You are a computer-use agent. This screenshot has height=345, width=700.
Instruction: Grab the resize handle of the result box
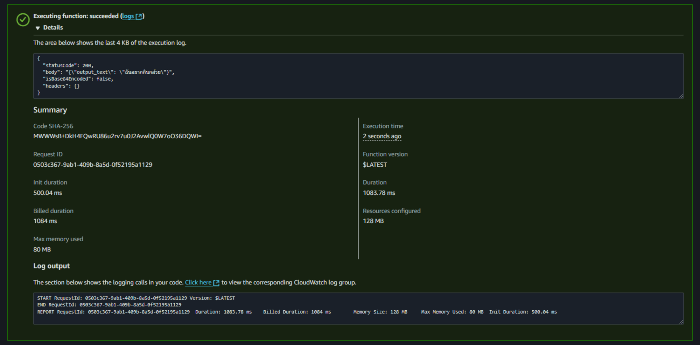[681, 96]
